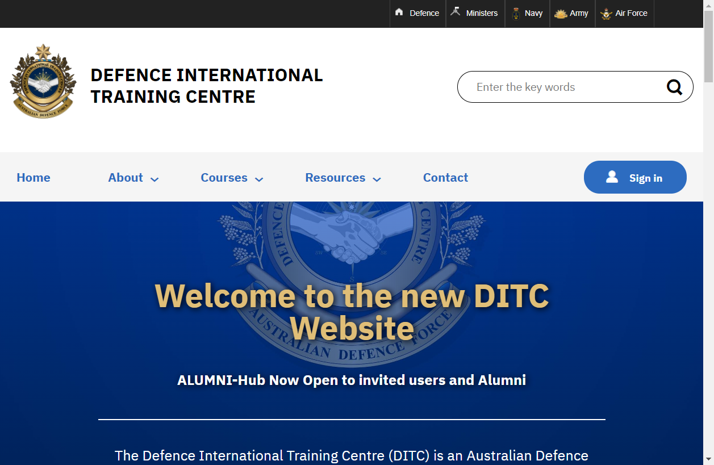
Task: Click the Army rising sun badge icon
Action: point(561,14)
